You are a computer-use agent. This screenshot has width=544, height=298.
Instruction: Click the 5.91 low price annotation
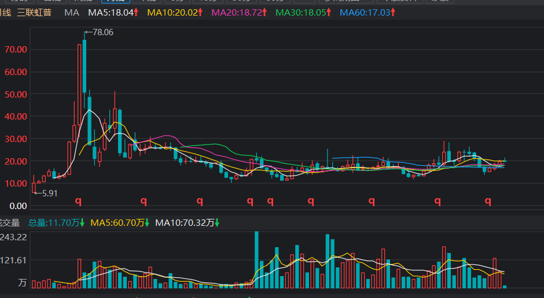point(47,193)
